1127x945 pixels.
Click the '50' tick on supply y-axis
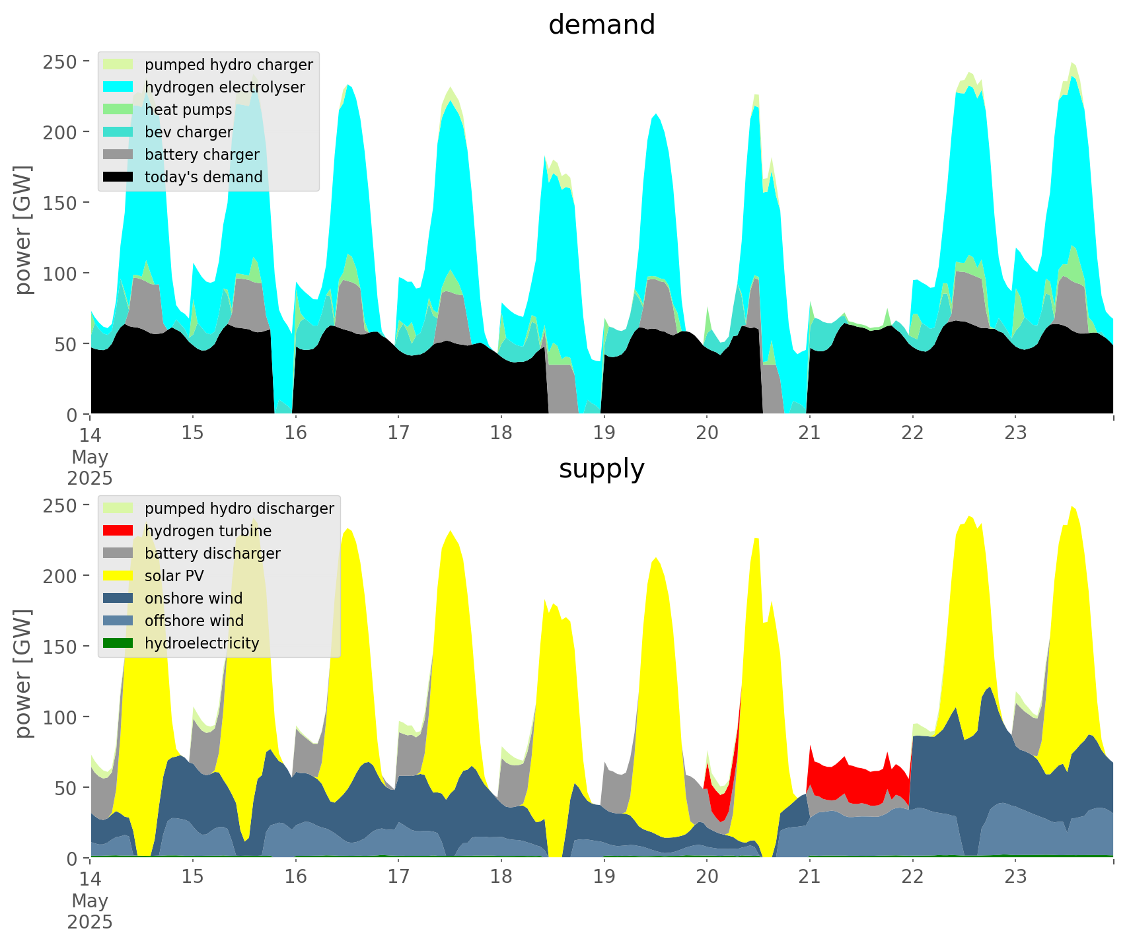coord(67,788)
